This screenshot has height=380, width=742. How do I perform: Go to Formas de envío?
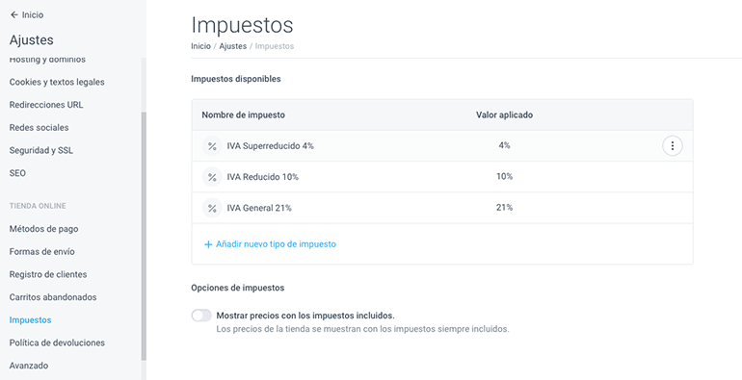point(42,251)
